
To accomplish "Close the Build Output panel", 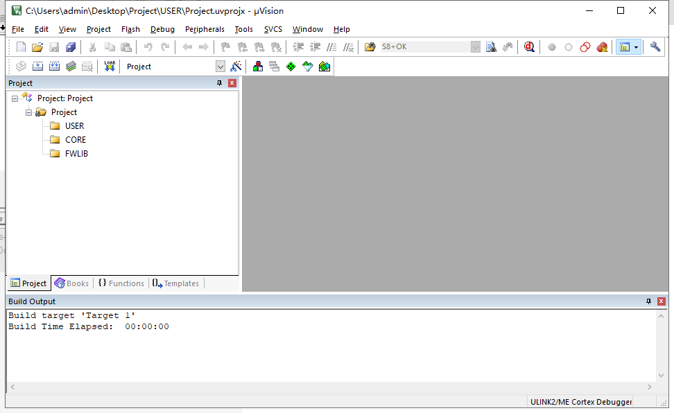I will pyautogui.click(x=662, y=301).
